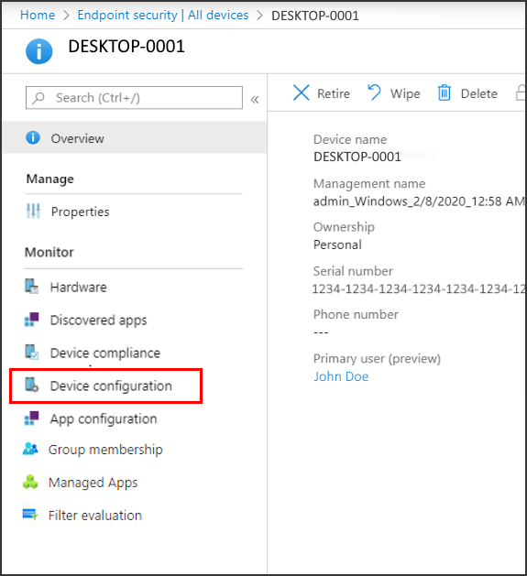Click the Primary user (preview) label
Viewport: 527px width, 576px height.
(377, 359)
